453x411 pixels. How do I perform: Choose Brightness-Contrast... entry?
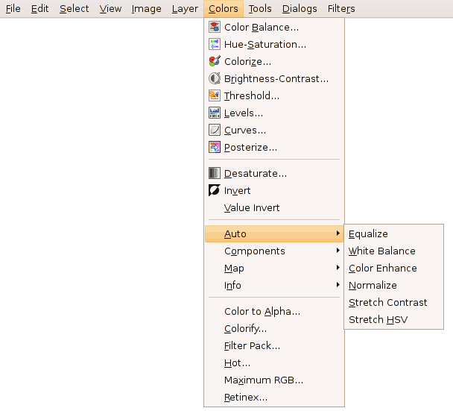274,78
